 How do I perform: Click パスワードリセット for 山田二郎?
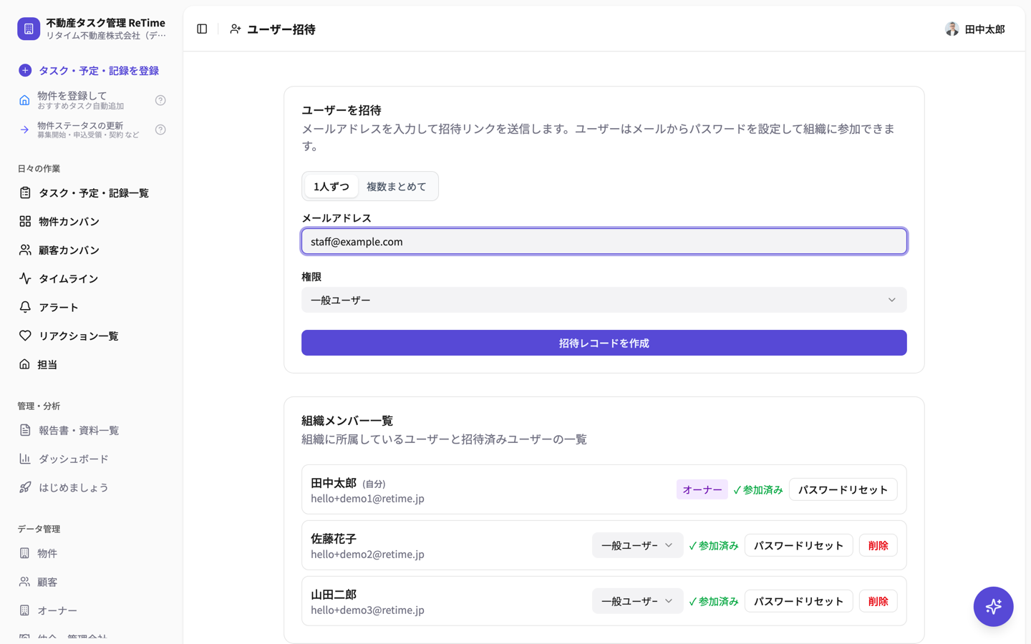(x=798, y=601)
